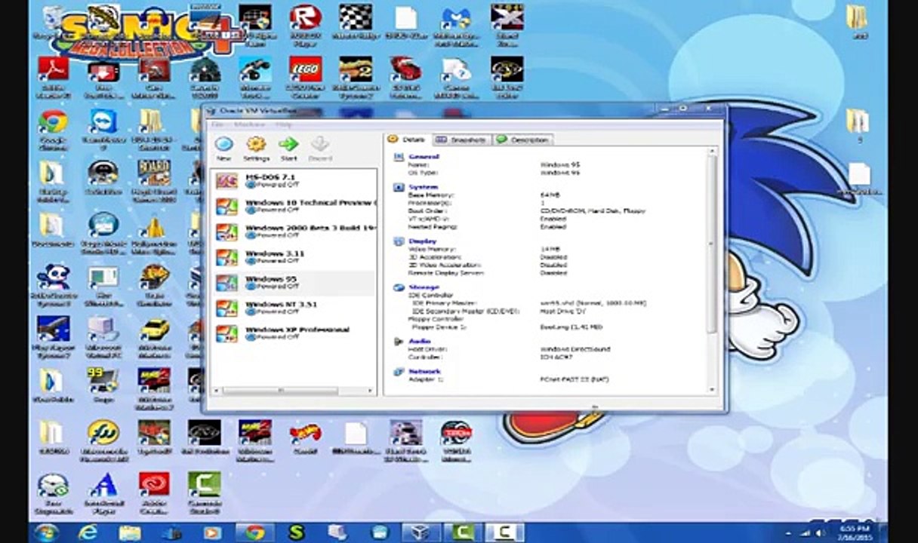This screenshot has width=918, height=543.
Task: Click the New virtual machine icon
Action: point(223,144)
